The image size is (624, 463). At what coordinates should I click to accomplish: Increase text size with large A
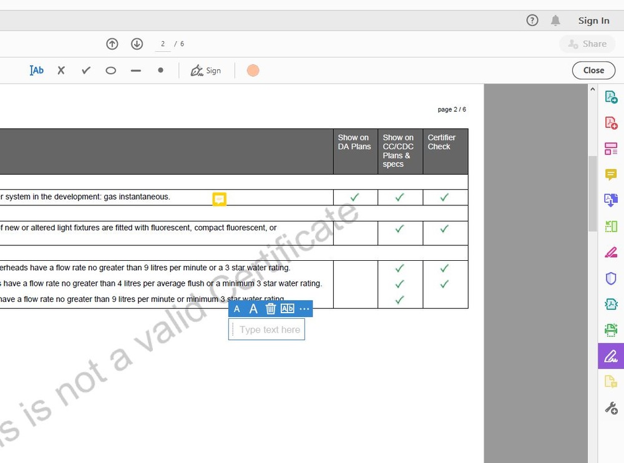pos(253,309)
